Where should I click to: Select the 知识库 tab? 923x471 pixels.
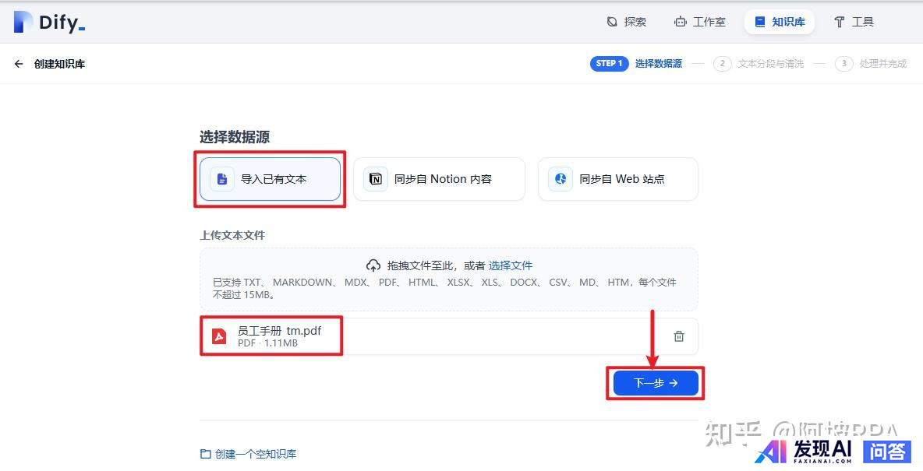pyautogui.click(x=780, y=22)
